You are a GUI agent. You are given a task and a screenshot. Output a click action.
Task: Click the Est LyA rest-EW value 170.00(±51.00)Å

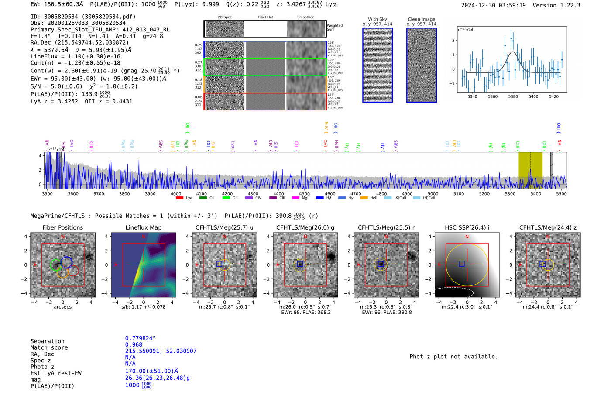tap(152, 371)
